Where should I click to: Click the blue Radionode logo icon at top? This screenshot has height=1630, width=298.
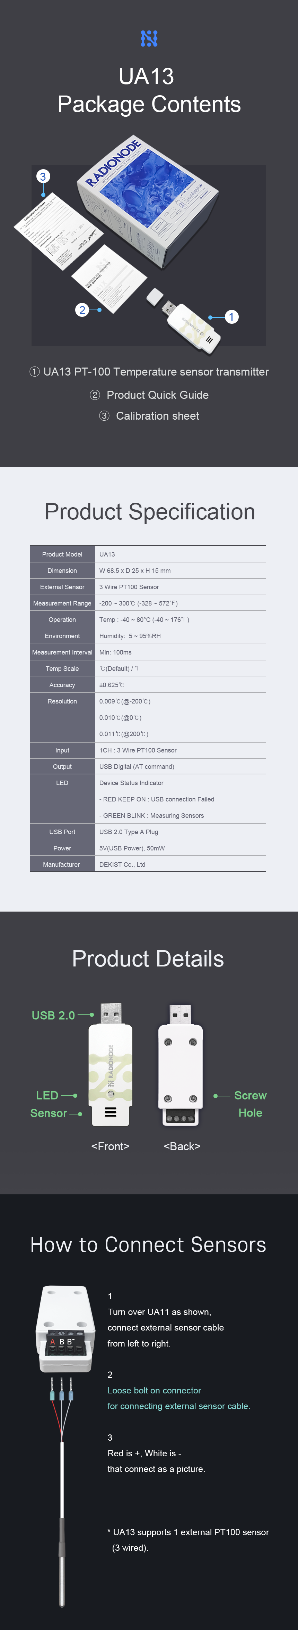149,39
